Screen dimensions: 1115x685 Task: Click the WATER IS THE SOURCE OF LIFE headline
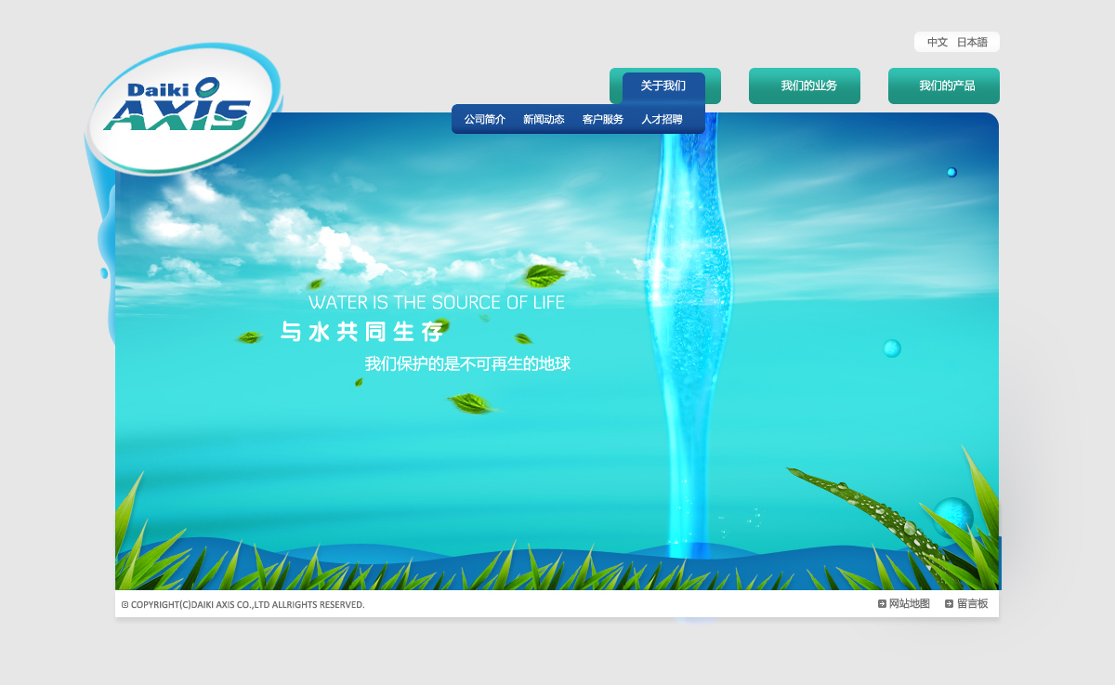click(437, 302)
